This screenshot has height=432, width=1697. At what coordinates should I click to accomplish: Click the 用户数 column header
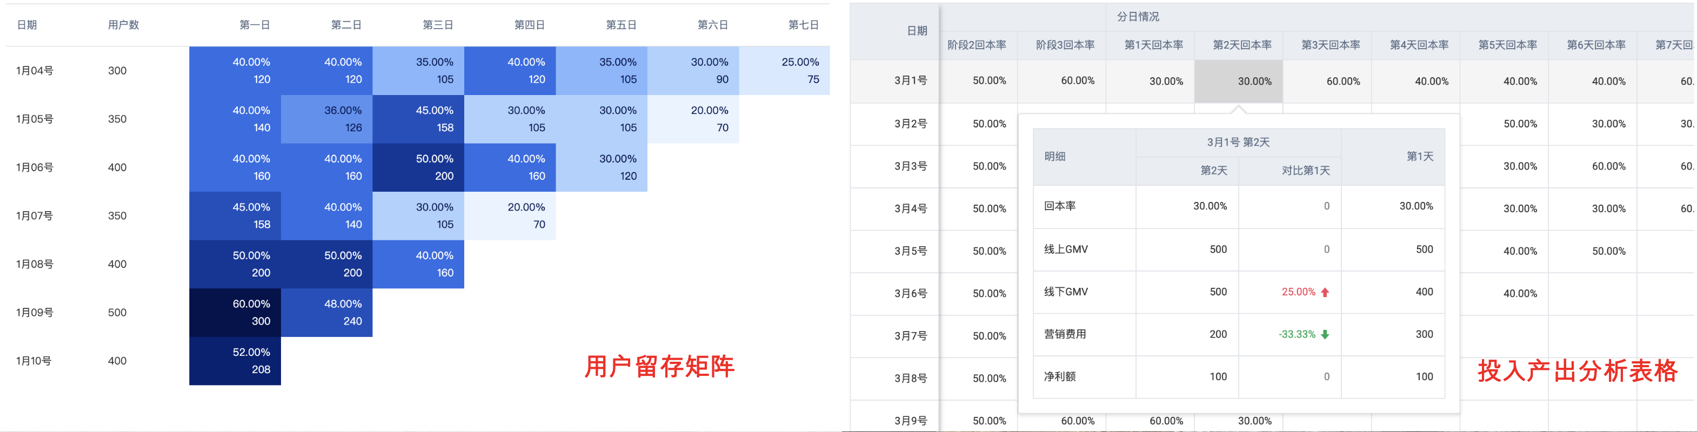click(x=123, y=25)
